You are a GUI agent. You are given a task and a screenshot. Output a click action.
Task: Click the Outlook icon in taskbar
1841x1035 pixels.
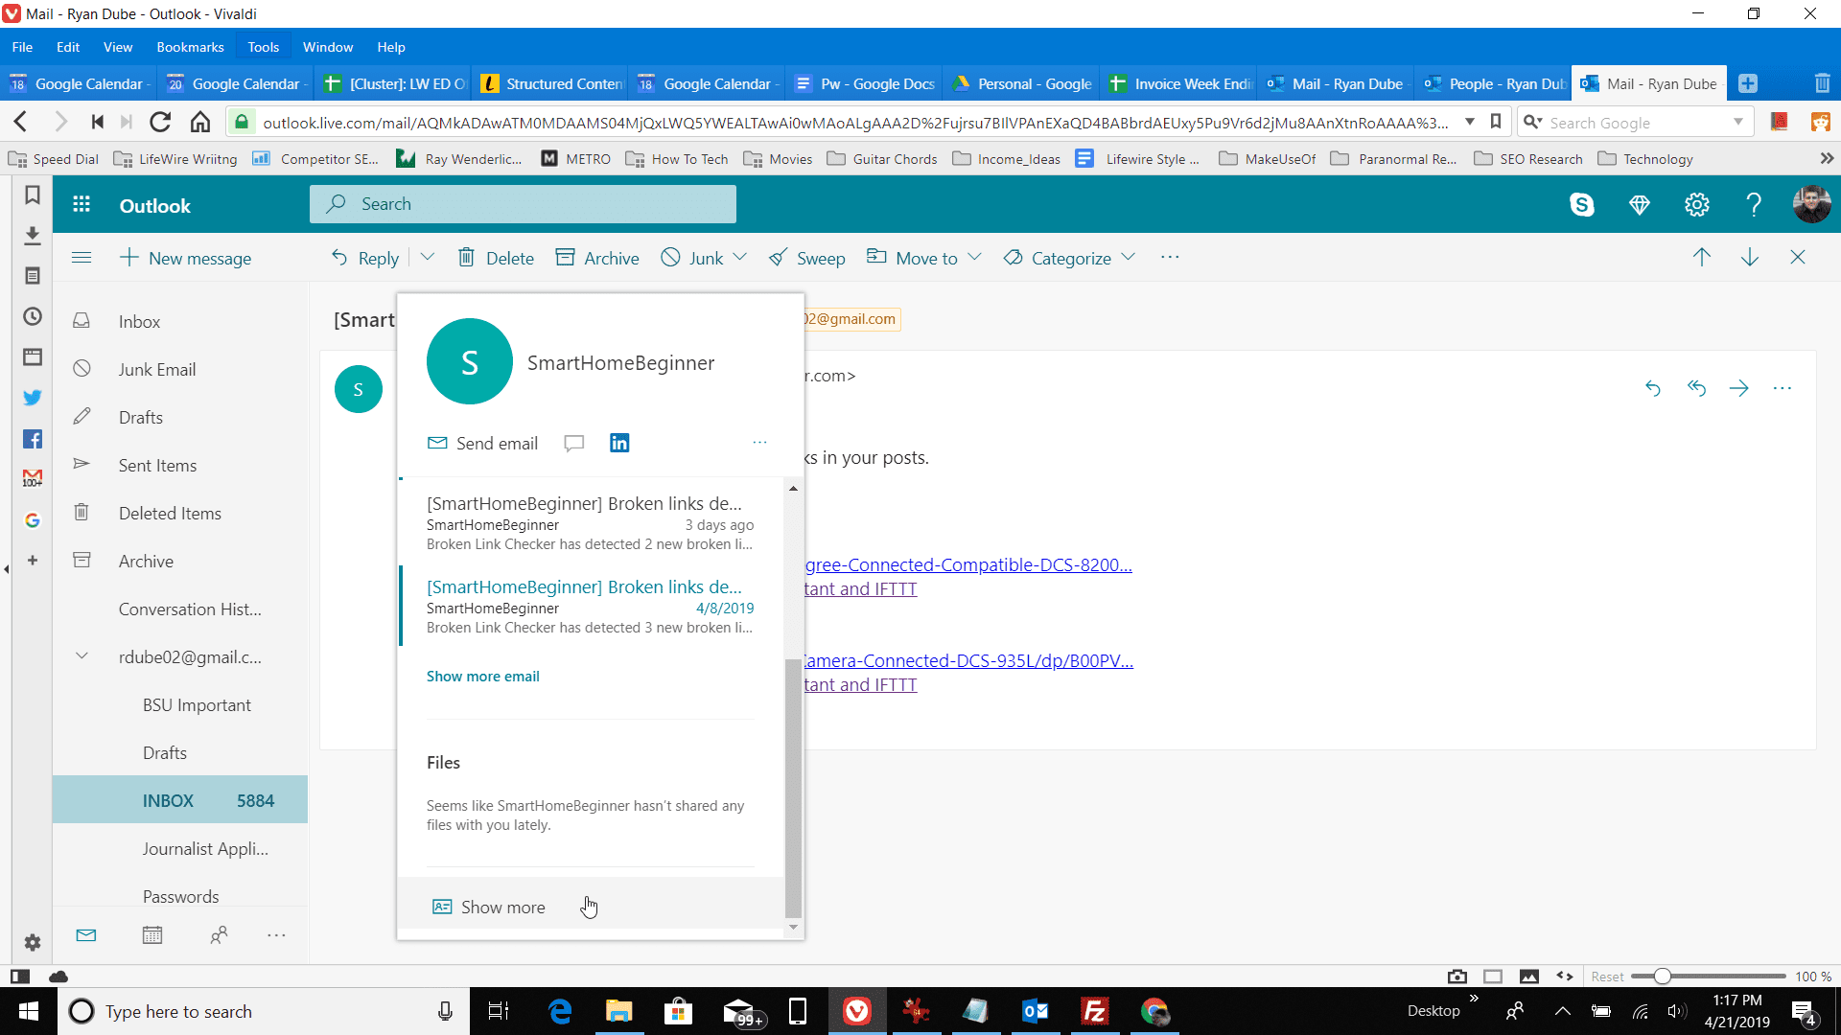[1035, 1010]
